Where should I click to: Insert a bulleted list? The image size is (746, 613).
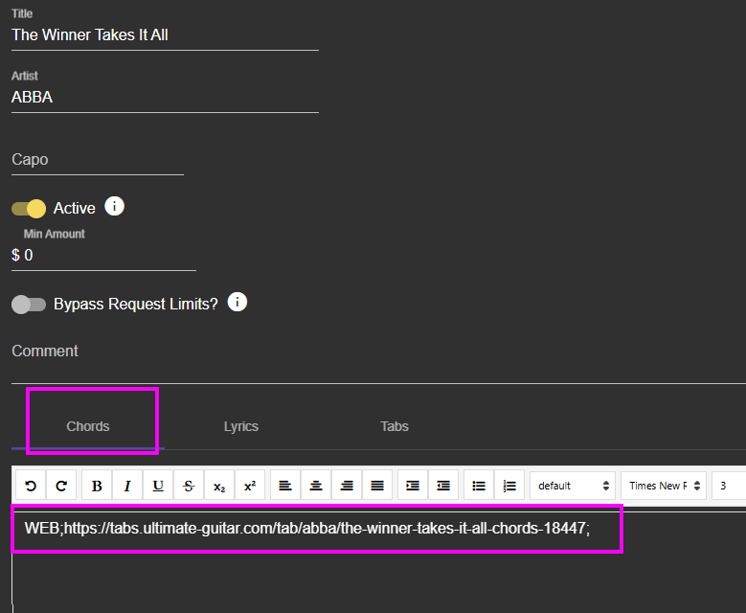tap(479, 486)
